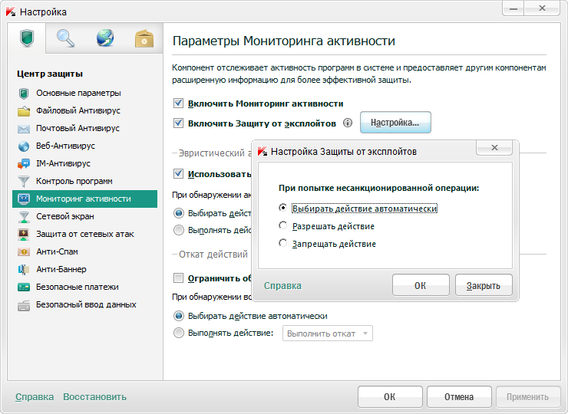Viewport: 568px width, 414px height.
Task: Select the Разрешать действие radio button
Action: 282,225
